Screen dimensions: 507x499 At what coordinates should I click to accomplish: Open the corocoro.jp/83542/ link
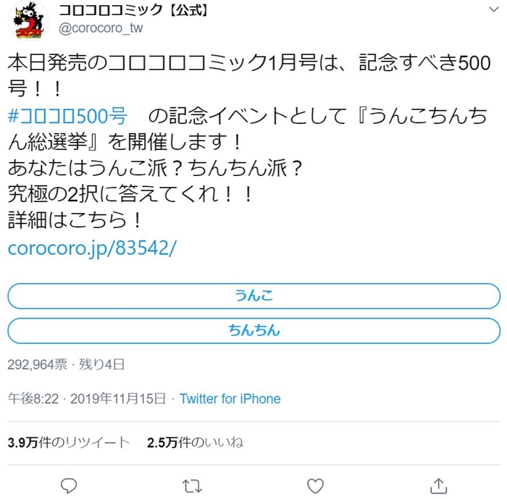pos(92,248)
